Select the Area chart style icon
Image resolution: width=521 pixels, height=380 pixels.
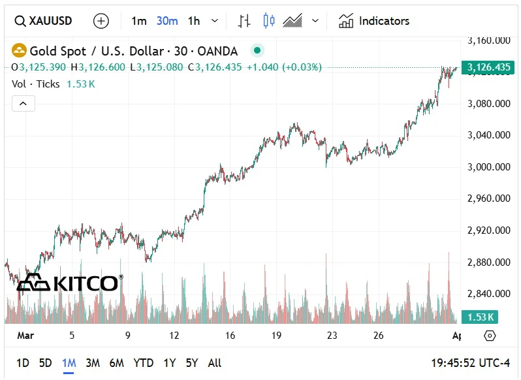pyautogui.click(x=292, y=21)
